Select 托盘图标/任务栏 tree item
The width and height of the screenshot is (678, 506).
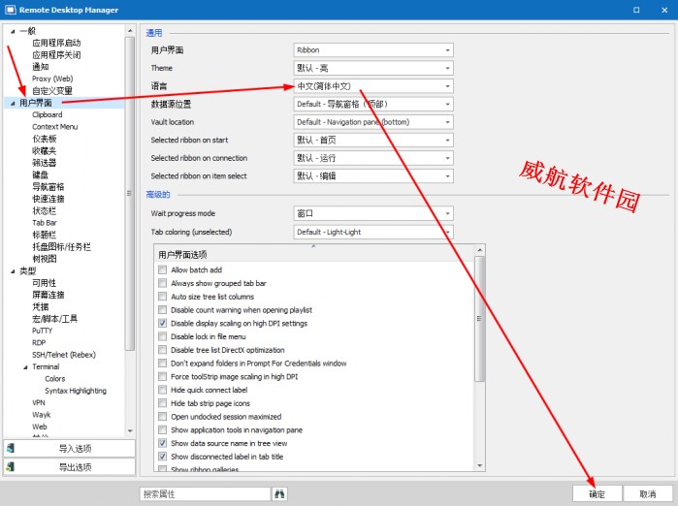click(x=61, y=247)
